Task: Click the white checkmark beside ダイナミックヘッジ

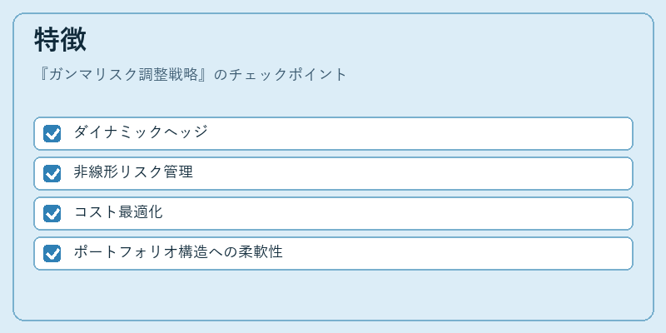Action: pos(52,134)
